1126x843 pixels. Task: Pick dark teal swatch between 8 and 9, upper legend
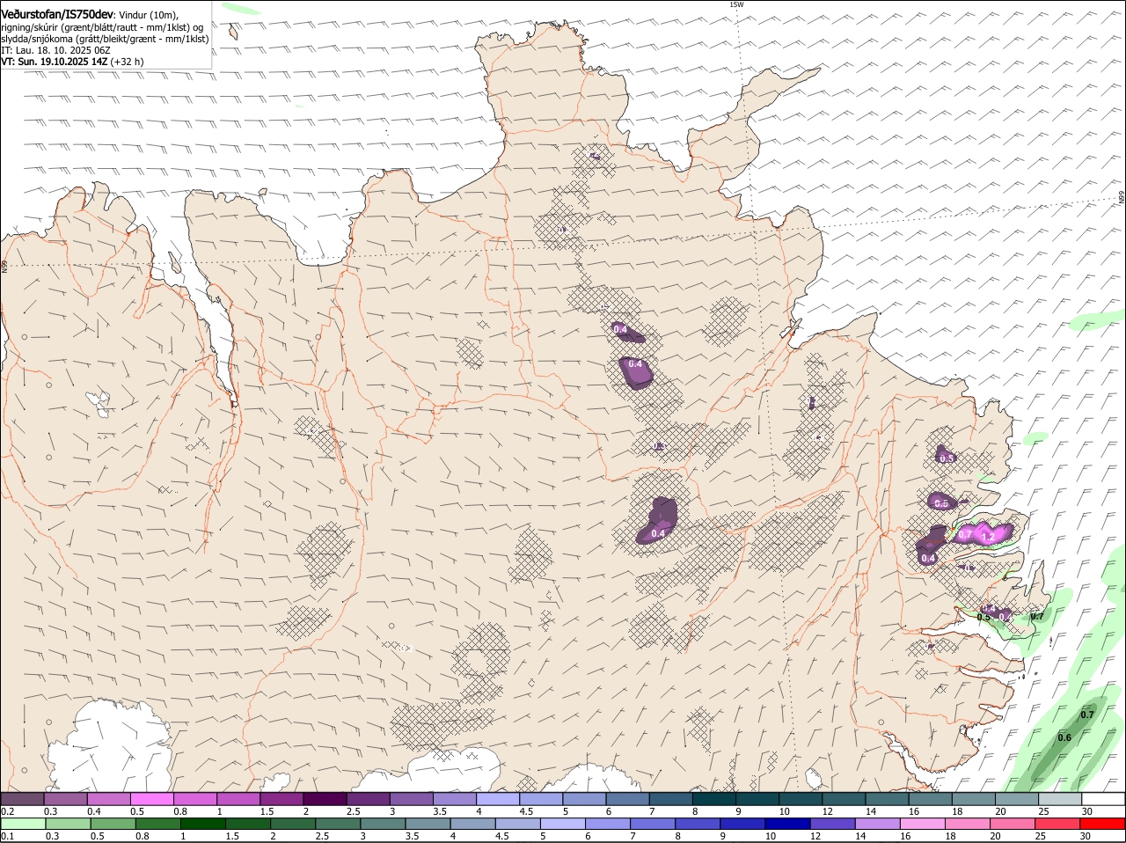click(x=714, y=799)
